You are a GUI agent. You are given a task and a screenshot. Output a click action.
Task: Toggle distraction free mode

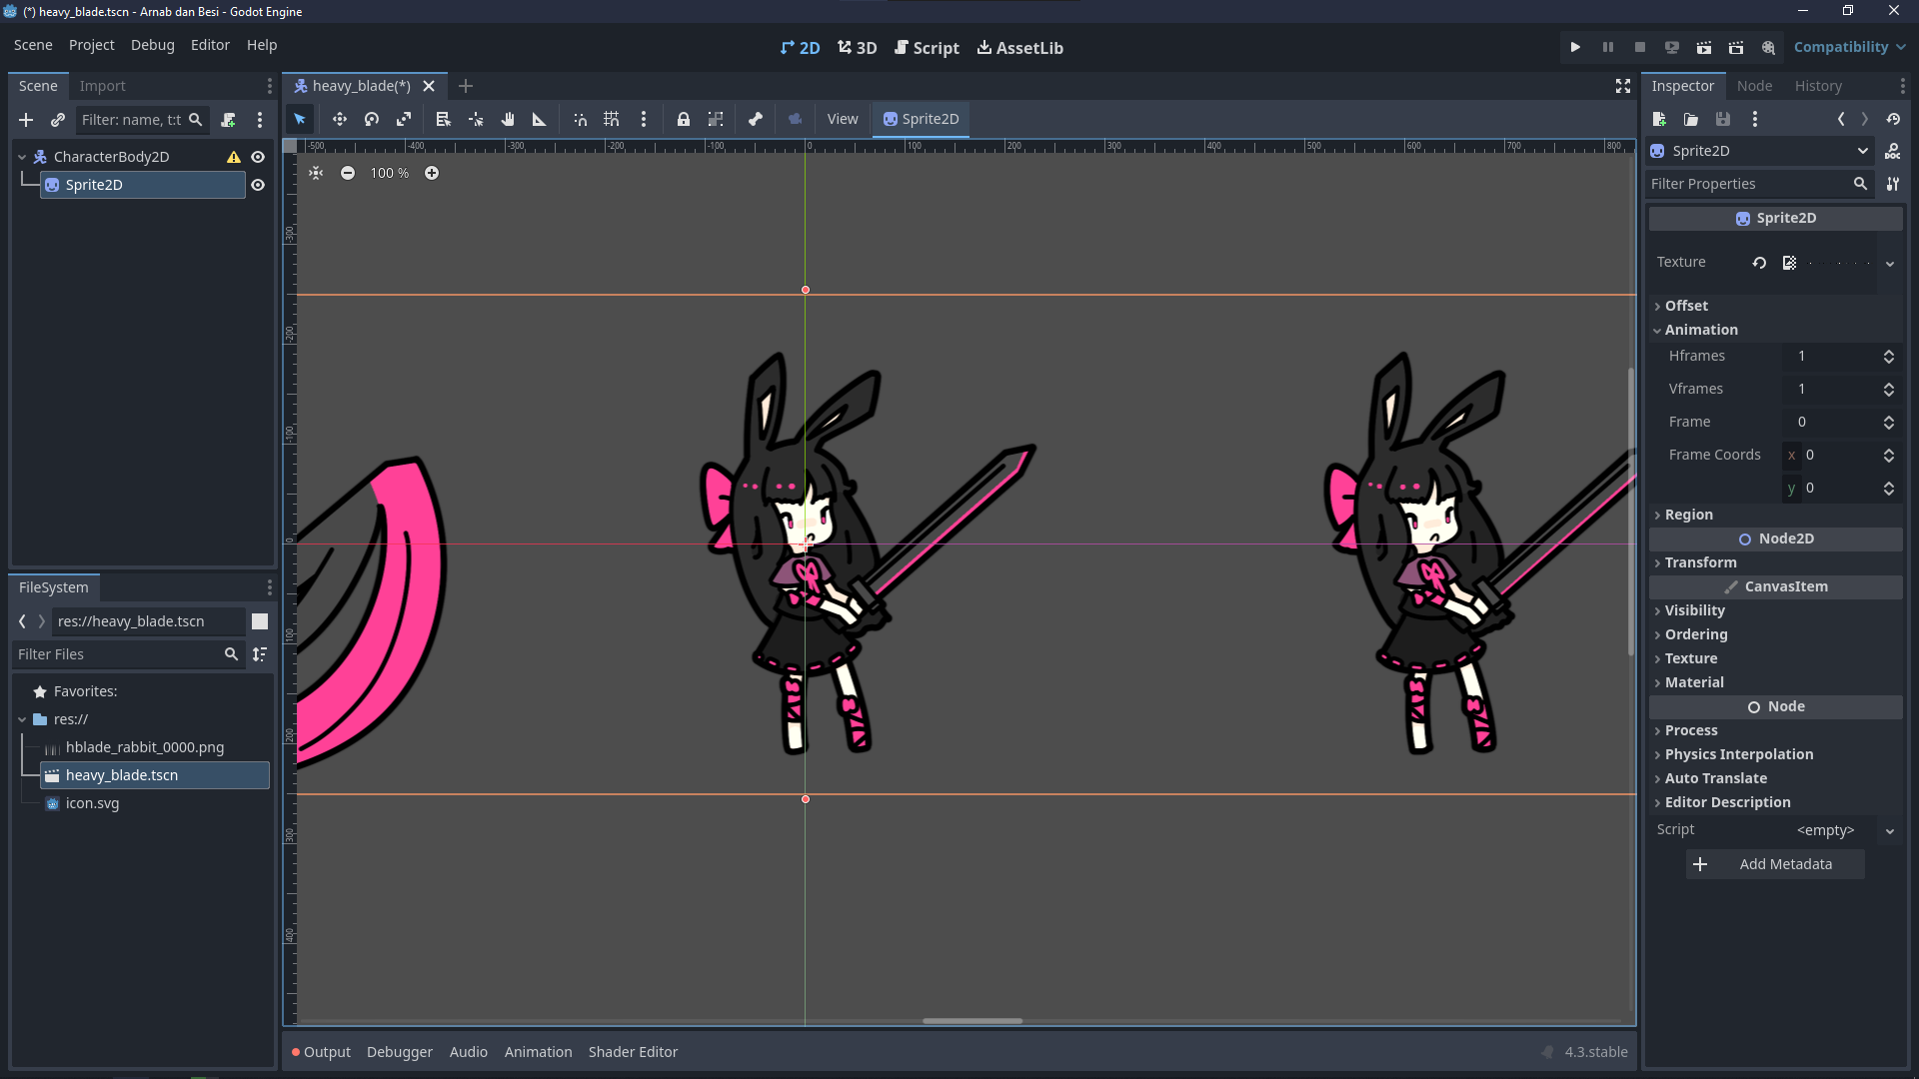[x=1623, y=87]
